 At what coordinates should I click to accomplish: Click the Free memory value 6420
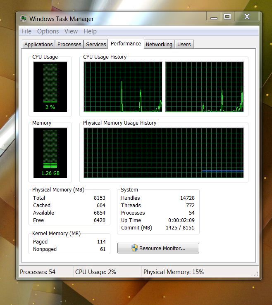pos(99,220)
